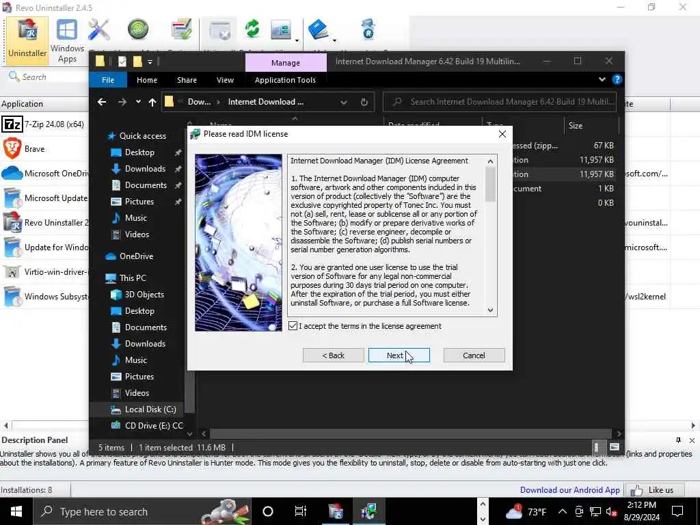The height and width of the screenshot is (525, 700).
Task: Click the green Refresh icon in Revo
Action: tap(252, 29)
